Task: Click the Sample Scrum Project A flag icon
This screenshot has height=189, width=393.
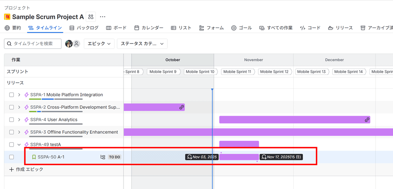Action: pos(7,17)
